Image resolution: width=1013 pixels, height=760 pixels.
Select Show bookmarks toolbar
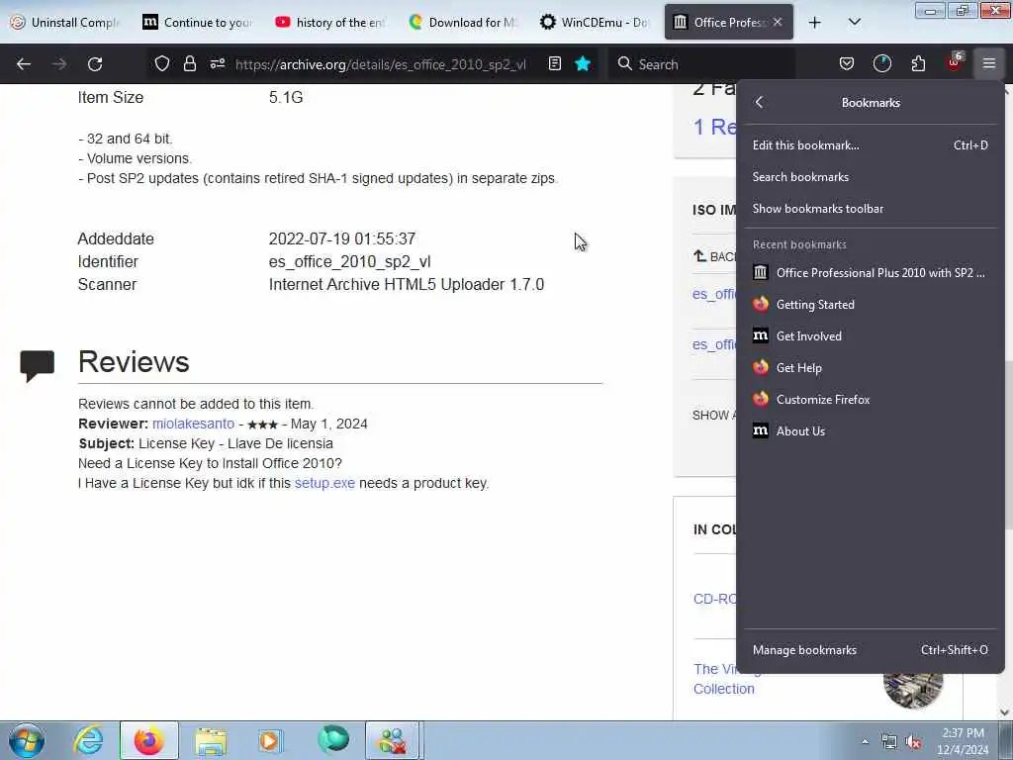click(x=871, y=209)
